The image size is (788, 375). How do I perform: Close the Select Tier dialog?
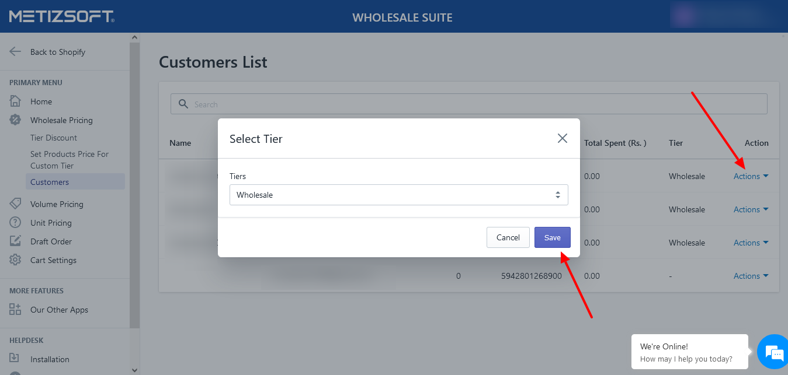coord(562,138)
